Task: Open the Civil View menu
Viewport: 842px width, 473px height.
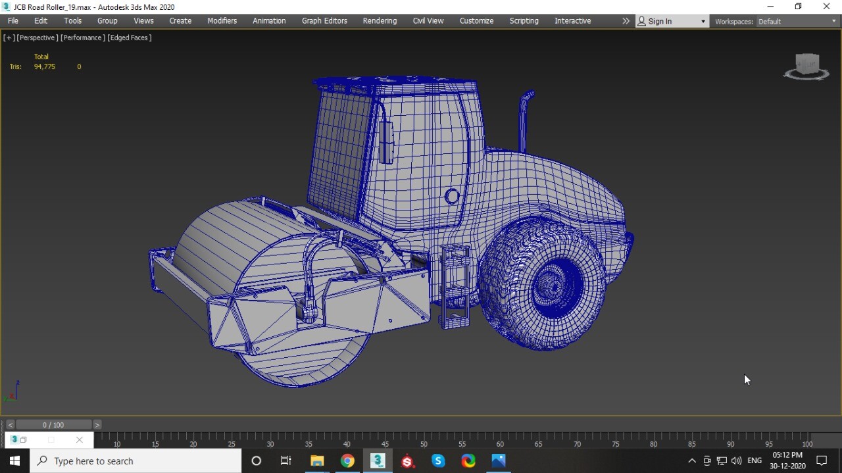Action: 428,21
